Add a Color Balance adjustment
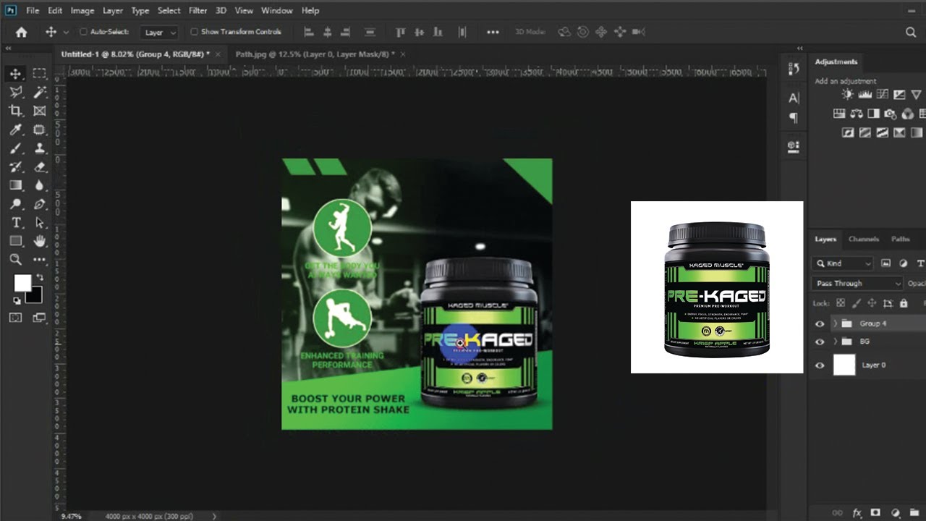The image size is (926, 521). tap(857, 114)
